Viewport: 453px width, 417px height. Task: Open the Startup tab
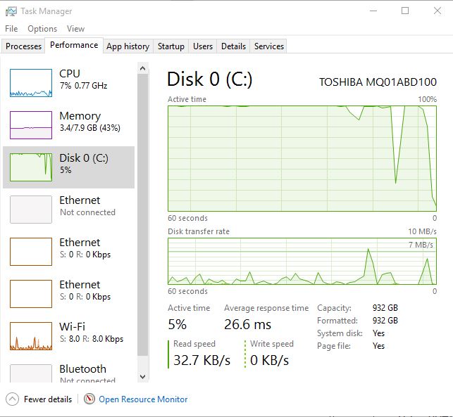coord(171,46)
